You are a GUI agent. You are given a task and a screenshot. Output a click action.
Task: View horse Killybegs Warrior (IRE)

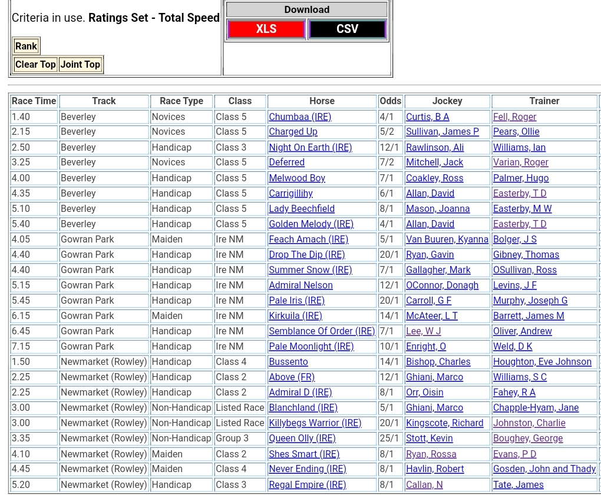(x=315, y=423)
